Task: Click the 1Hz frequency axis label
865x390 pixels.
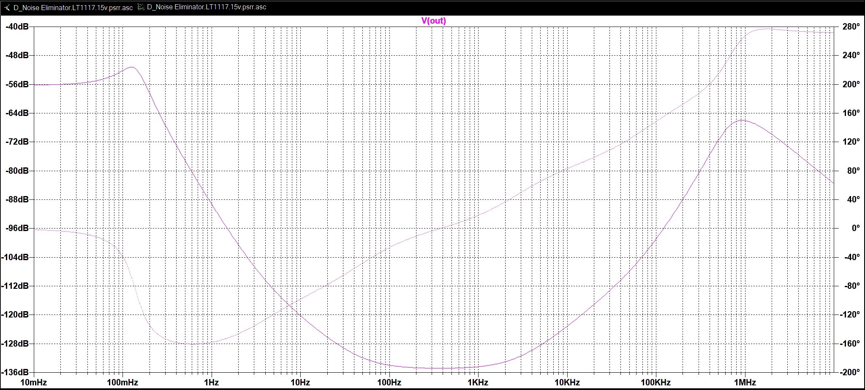Action: coord(211,383)
